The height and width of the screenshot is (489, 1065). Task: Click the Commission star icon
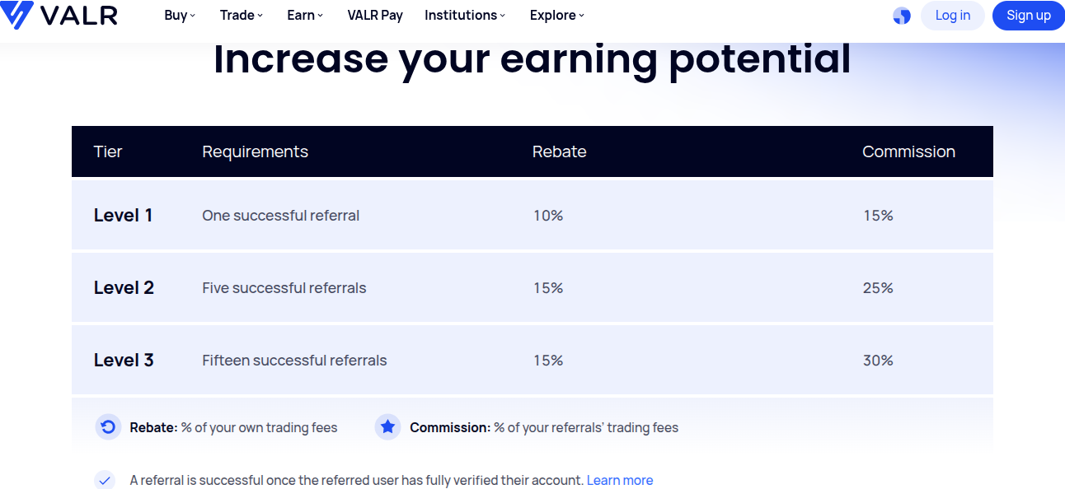click(x=388, y=427)
